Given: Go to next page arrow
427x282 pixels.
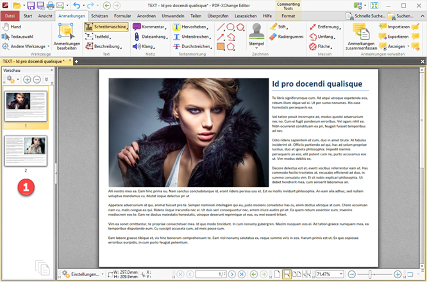Looking at the screenshot, I should (x=231, y=274).
